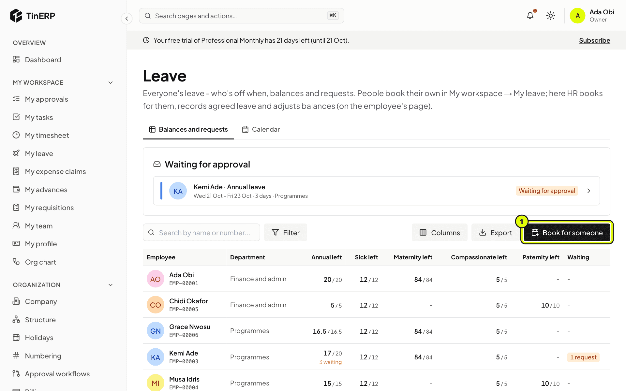The width and height of the screenshot is (626, 391).
Task: Export the leave balances
Action: tap(495, 232)
